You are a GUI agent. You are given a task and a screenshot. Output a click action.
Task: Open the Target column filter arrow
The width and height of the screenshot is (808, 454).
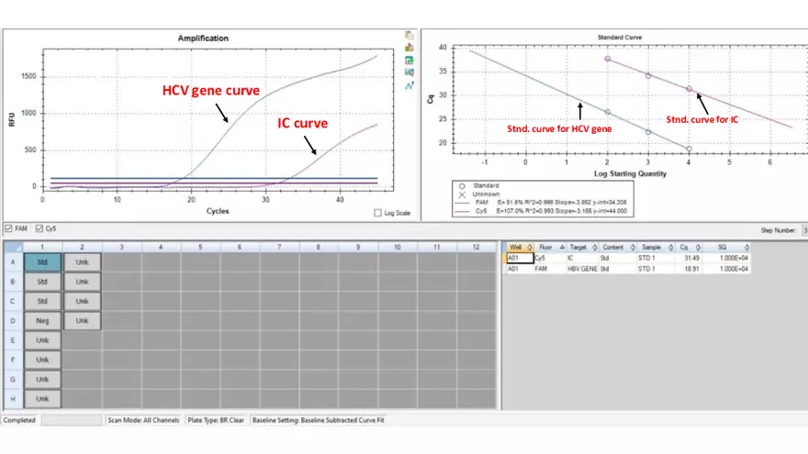595,247
